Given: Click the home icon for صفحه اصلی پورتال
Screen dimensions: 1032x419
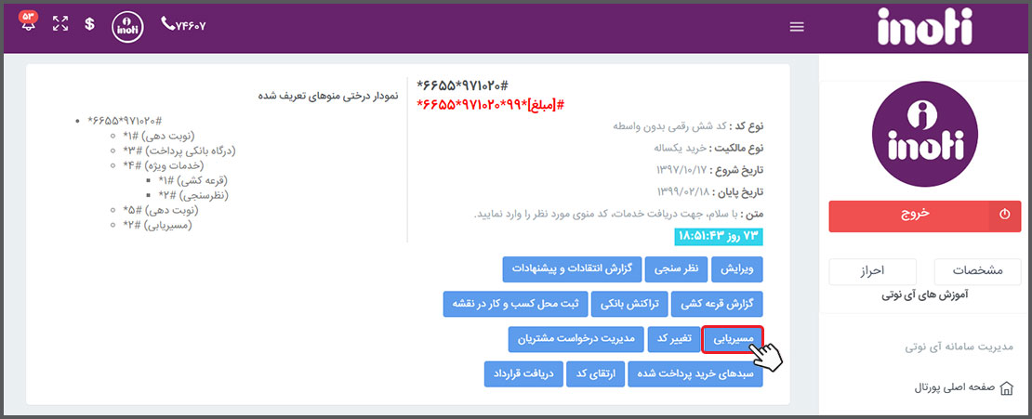Looking at the screenshot, I should (x=1005, y=388).
